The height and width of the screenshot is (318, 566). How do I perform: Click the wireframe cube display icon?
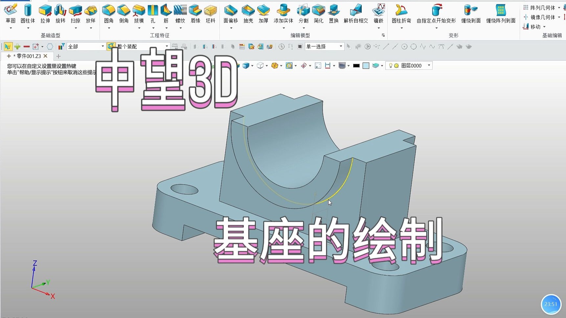tap(260, 66)
